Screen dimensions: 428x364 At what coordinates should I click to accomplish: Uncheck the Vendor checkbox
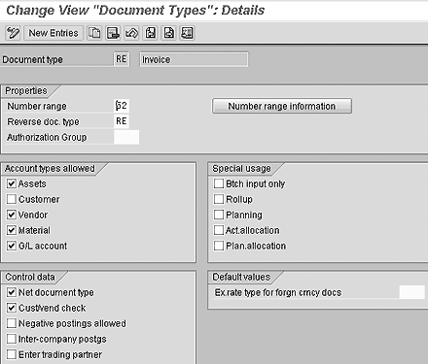click(12, 215)
